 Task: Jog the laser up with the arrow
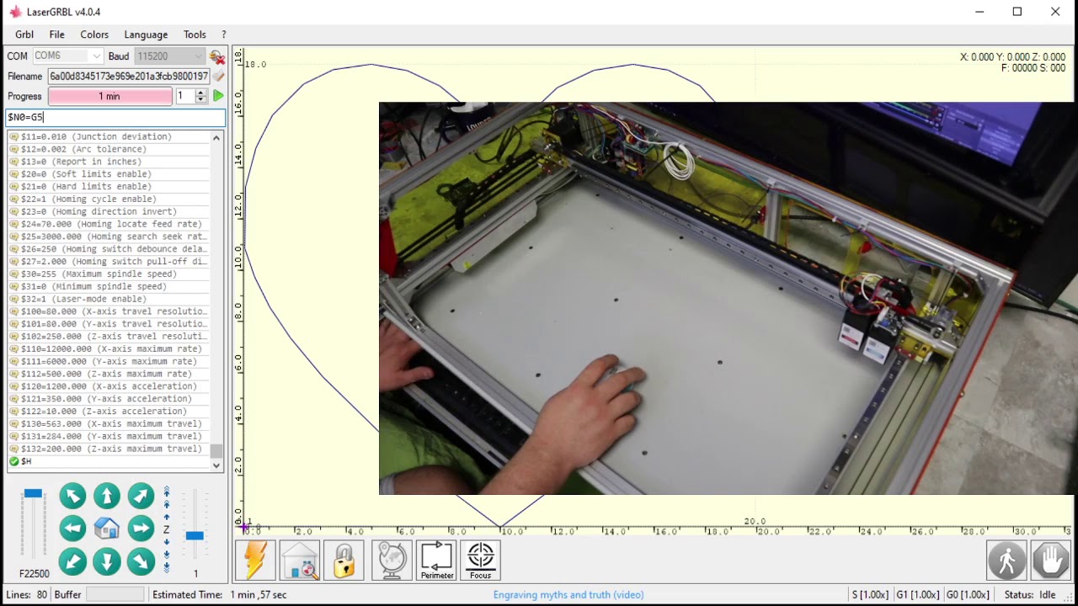click(x=107, y=496)
